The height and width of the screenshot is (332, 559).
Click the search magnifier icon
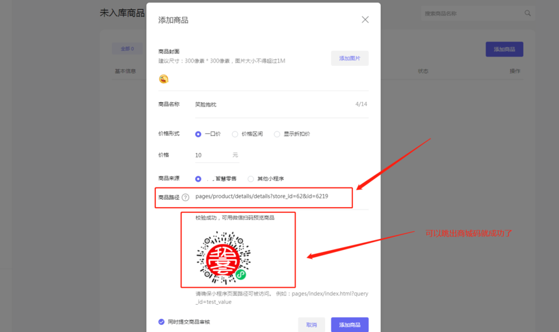coord(528,13)
